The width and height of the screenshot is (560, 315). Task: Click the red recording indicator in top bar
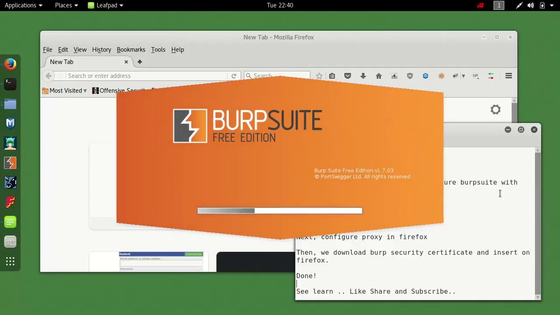pyautogui.click(x=480, y=5)
